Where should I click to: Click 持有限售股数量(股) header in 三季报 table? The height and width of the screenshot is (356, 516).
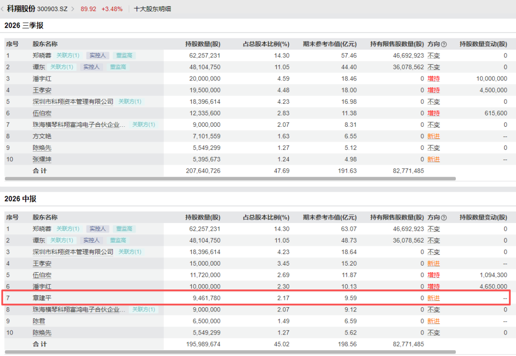[x=397, y=44]
